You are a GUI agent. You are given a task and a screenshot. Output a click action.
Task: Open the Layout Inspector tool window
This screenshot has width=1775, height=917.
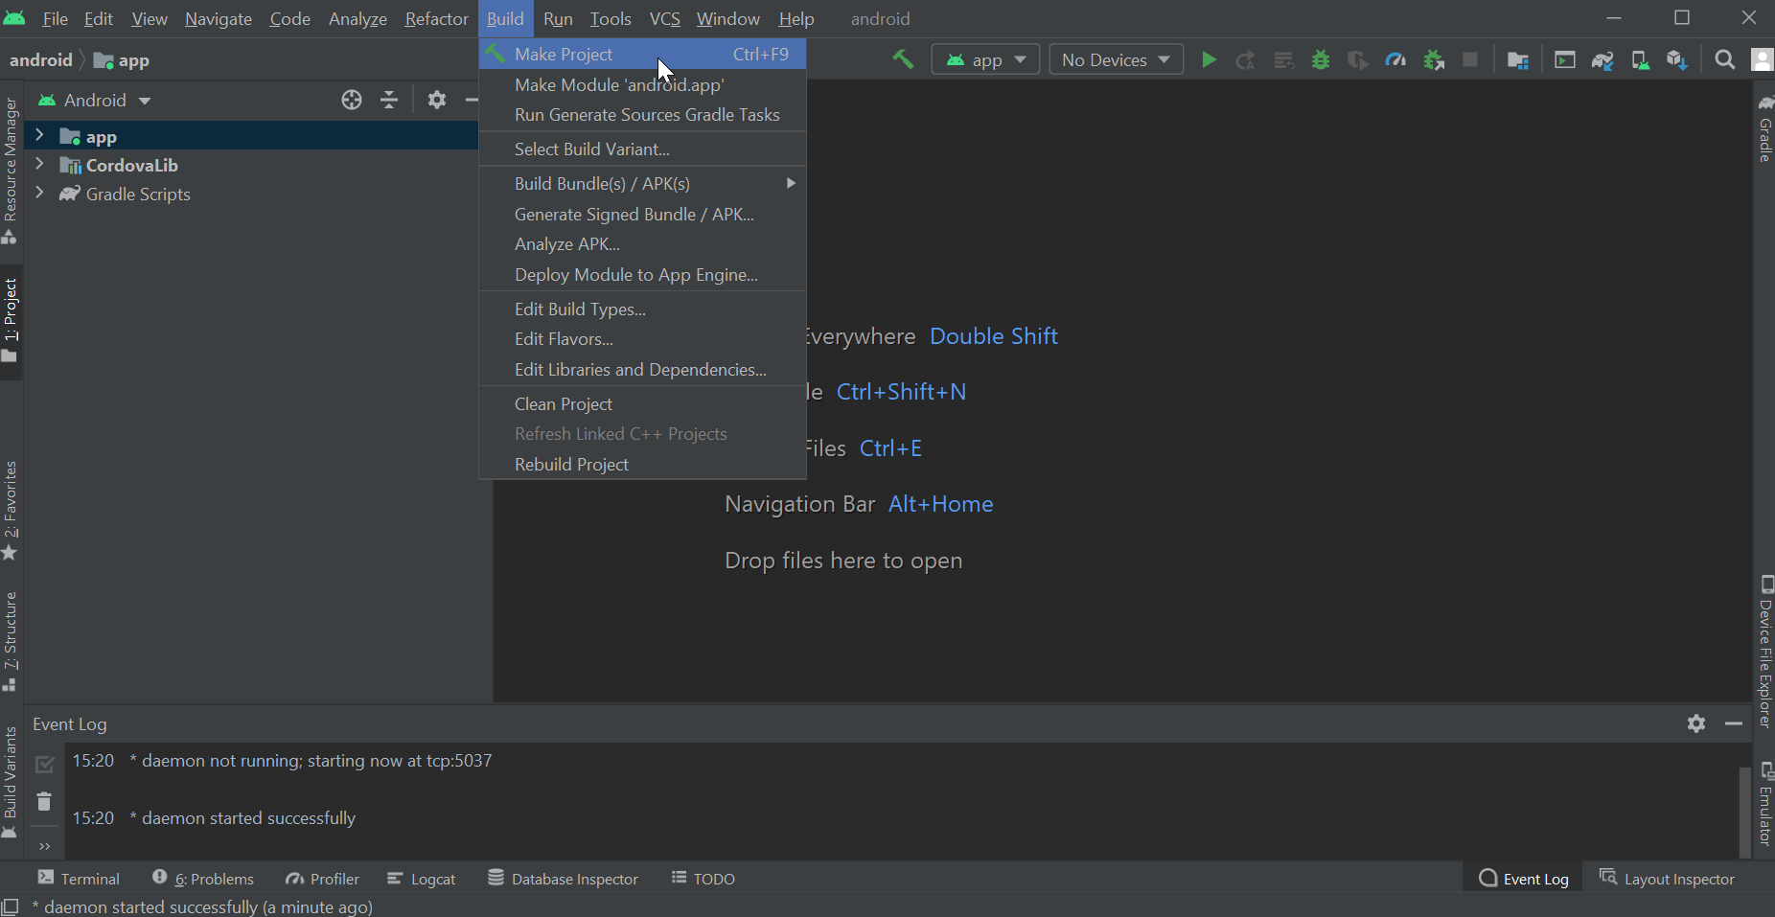pyautogui.click(x=1668, y=878)
